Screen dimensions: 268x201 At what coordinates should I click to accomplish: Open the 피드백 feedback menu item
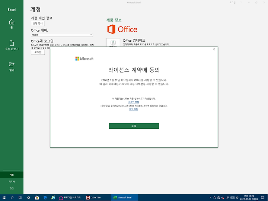click(x=12, y=182)
